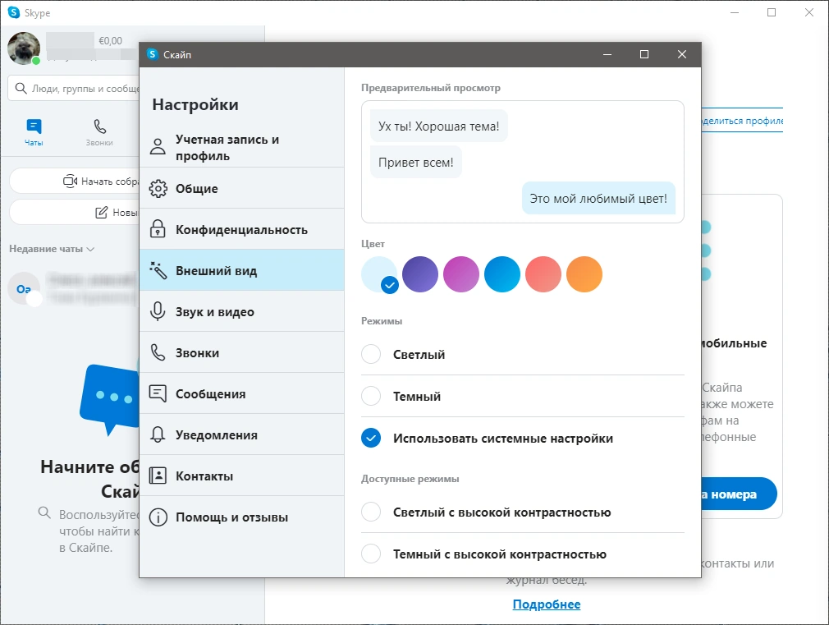Viewport: 829px width, 625px height.
Task: Click preview message Привет всем!
Action: (x=416, y=162)
